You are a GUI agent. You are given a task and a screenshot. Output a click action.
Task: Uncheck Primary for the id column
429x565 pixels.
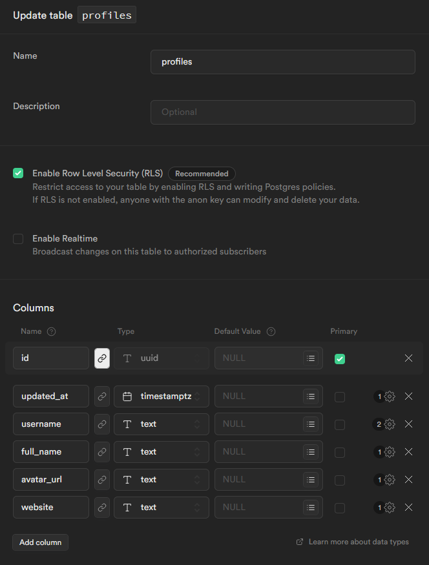pyautogui.click(x=340, y=358)
